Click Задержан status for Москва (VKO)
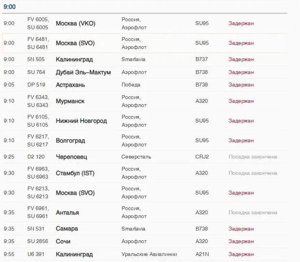 point(241,23)
